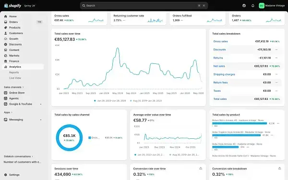Click the Online Store channel icon
The width and height of the screenshot is (288, 180).
click(5, 93)
